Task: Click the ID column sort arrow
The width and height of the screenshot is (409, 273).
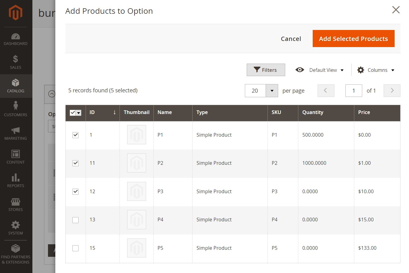Action: click(115, 112)
